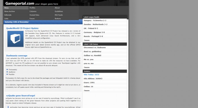Go to News Archive page
This screenshot has height=108, width=198.
pos(10,11)
